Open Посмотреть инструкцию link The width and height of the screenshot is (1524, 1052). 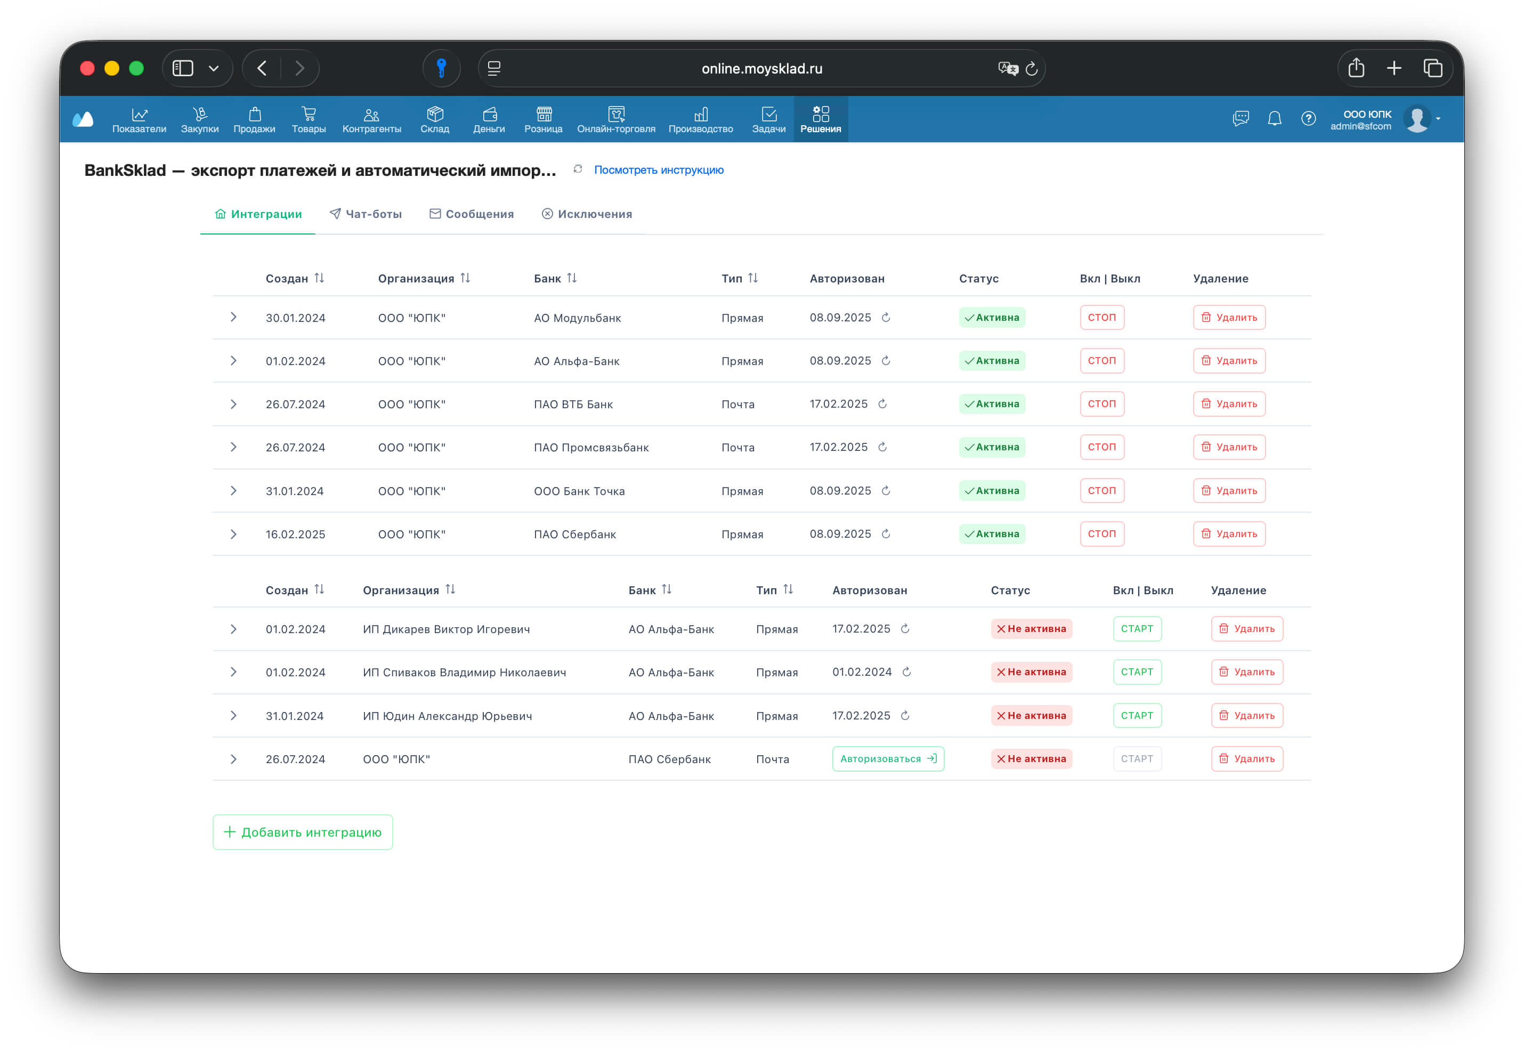pyautogui.click(x=659, y=170)
